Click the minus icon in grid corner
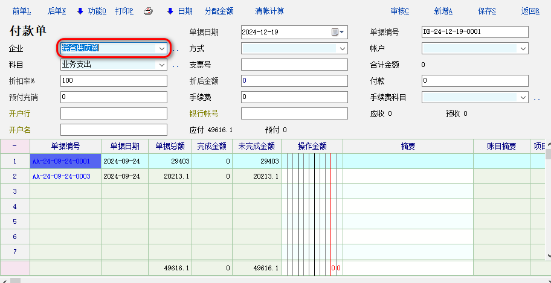Viewport: 551px width, 283px height. 14,146
